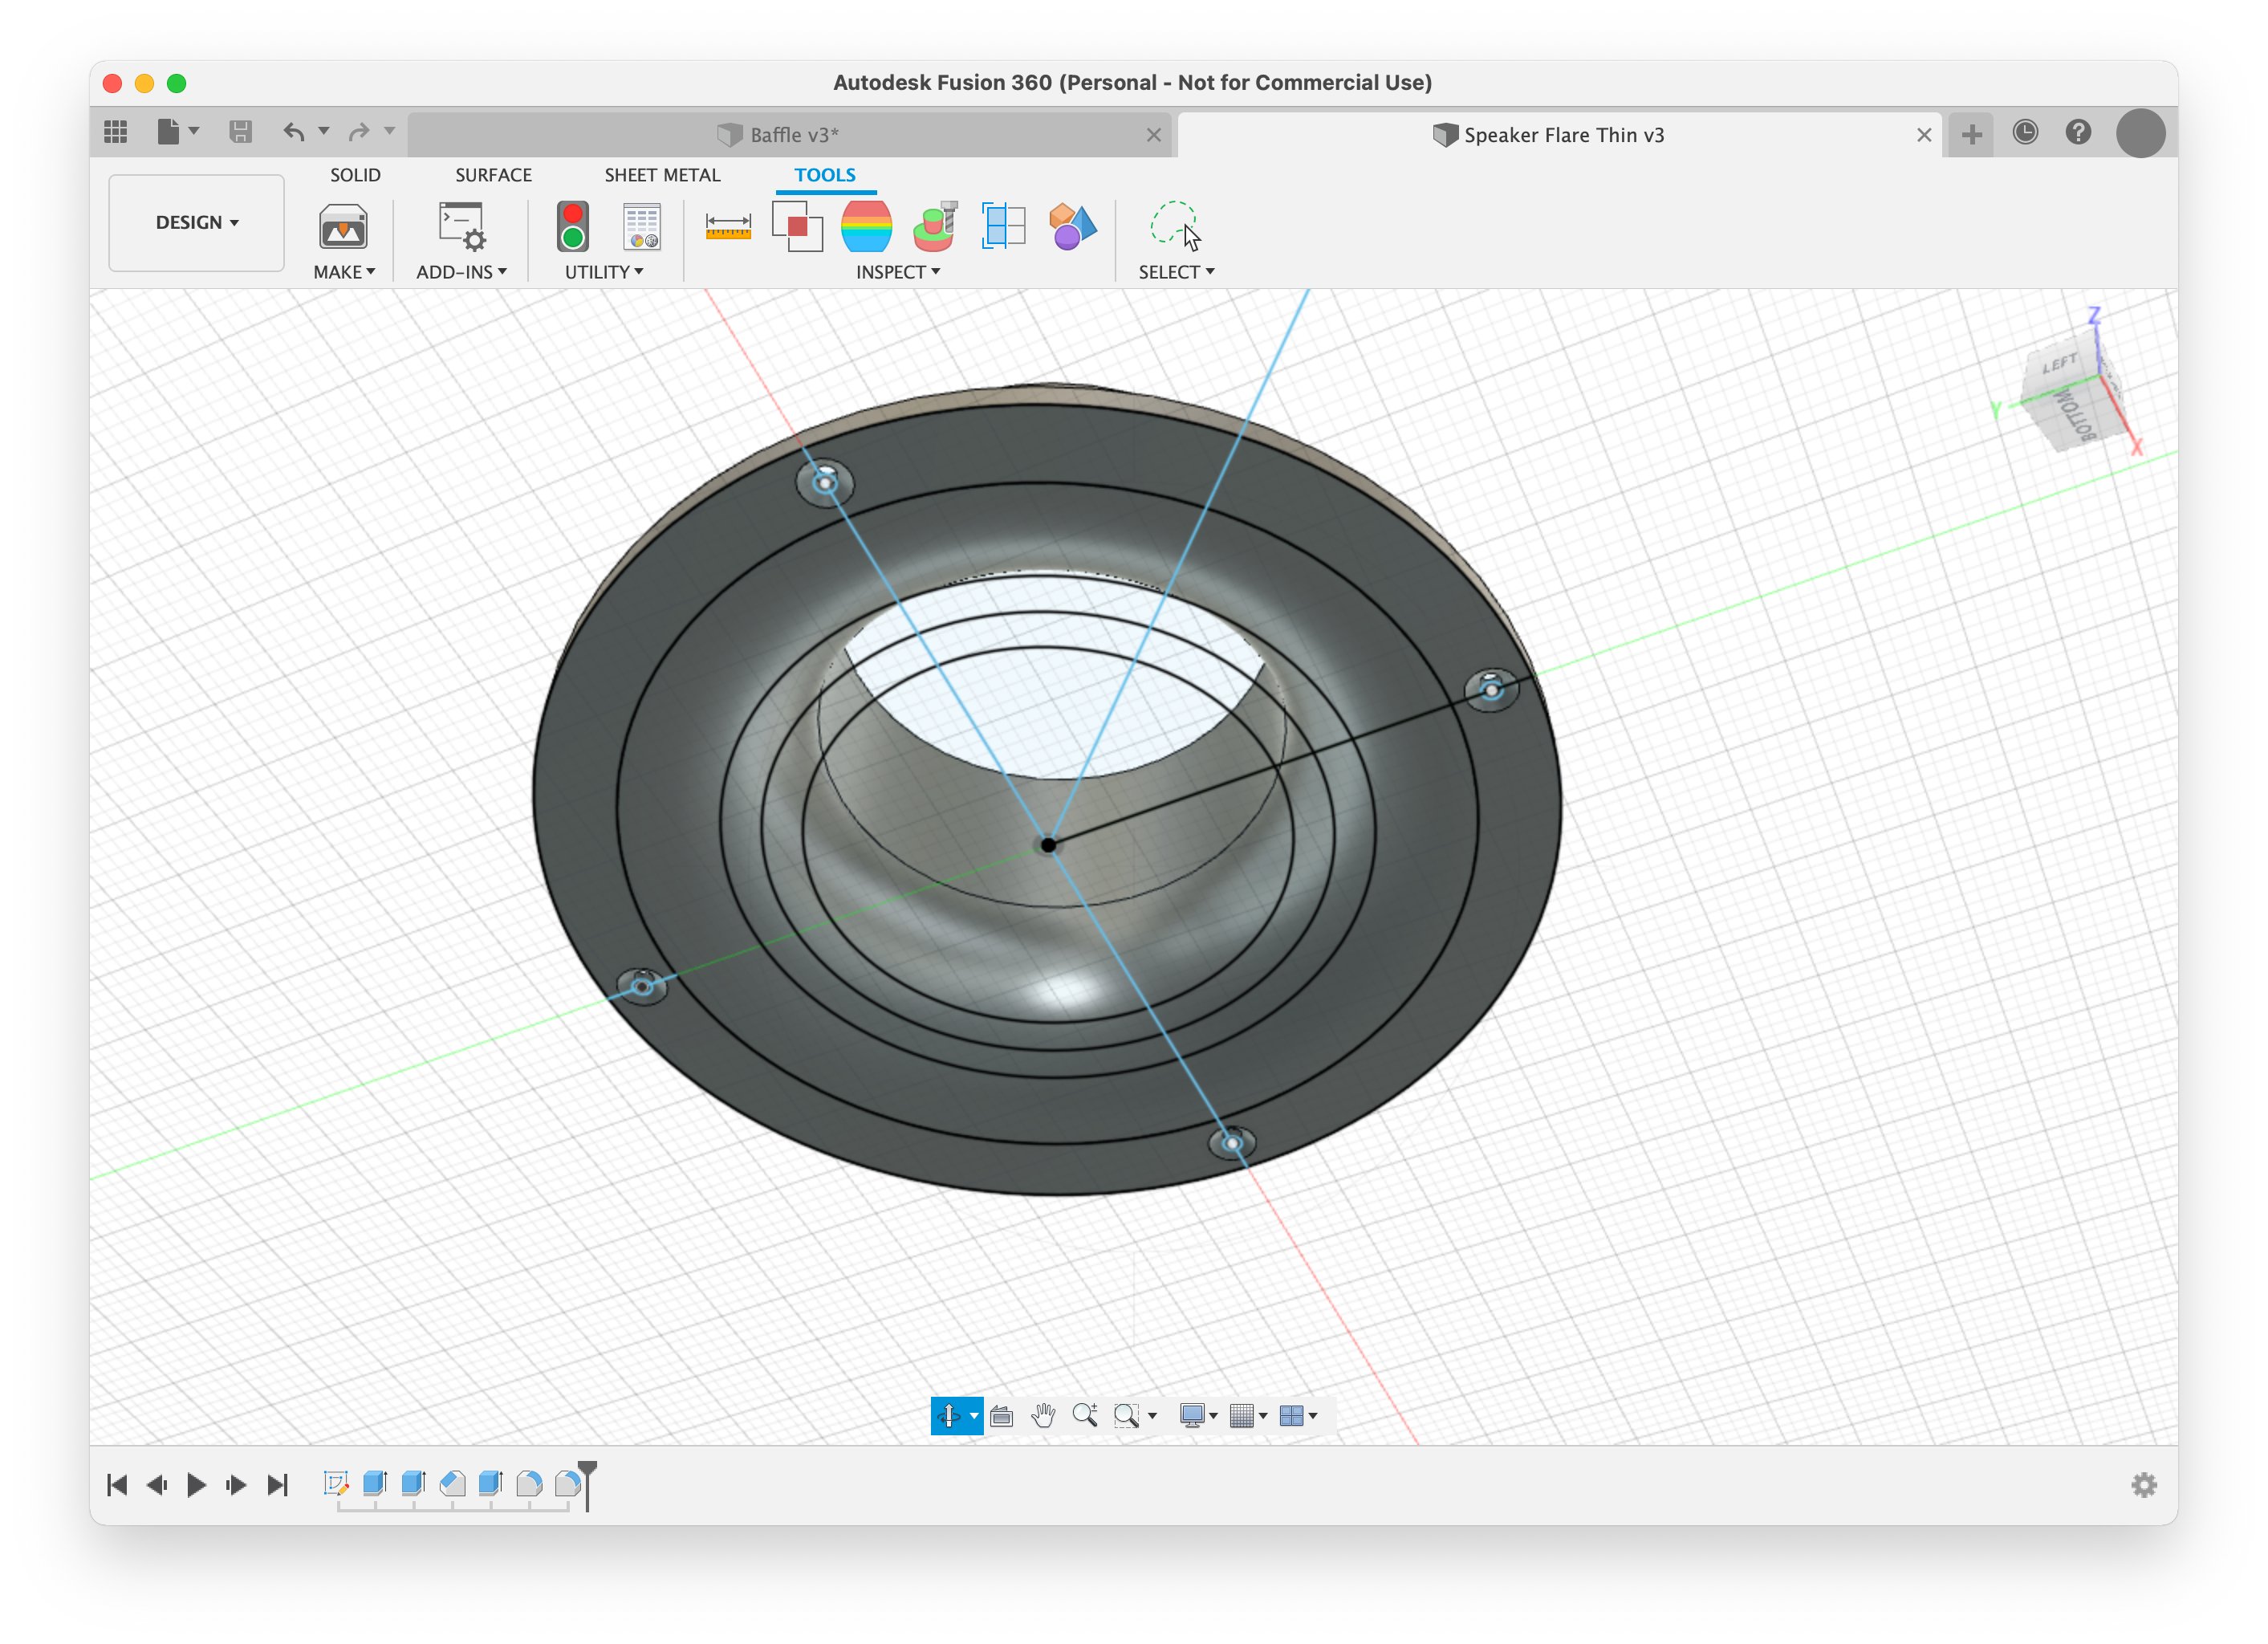Run the Interference tool

click(797, 227)
